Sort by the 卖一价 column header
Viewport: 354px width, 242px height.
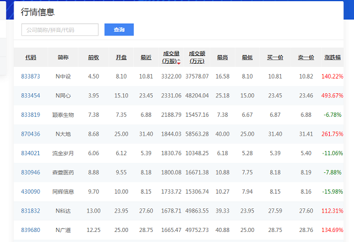tap(306, 57)
